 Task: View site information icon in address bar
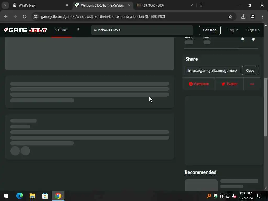coord(36,16)
